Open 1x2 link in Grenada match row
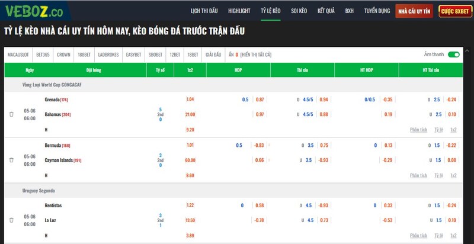The width and height of the screenshot is (474, 244). click(x=453, y=130)
